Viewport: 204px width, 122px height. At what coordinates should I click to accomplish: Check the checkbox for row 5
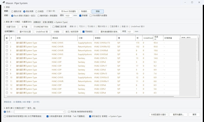(x=7, y=58)
